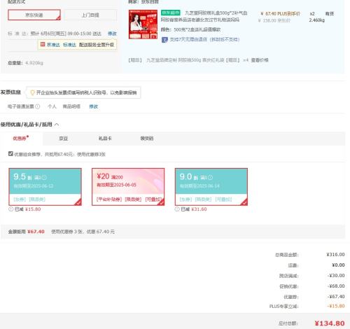Click the lightbulb tip icon in 发票信息
Viewport: 350px width, 329px height.
pyautogui.click(x=32, y=92)
